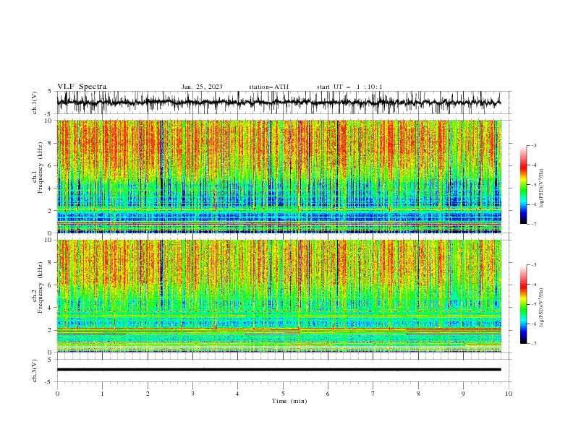Image resolution: width=573 pixels, height=442 pixels.
Task: Click the x-axis tick label "2" minutes
Action: coord(148,394)
